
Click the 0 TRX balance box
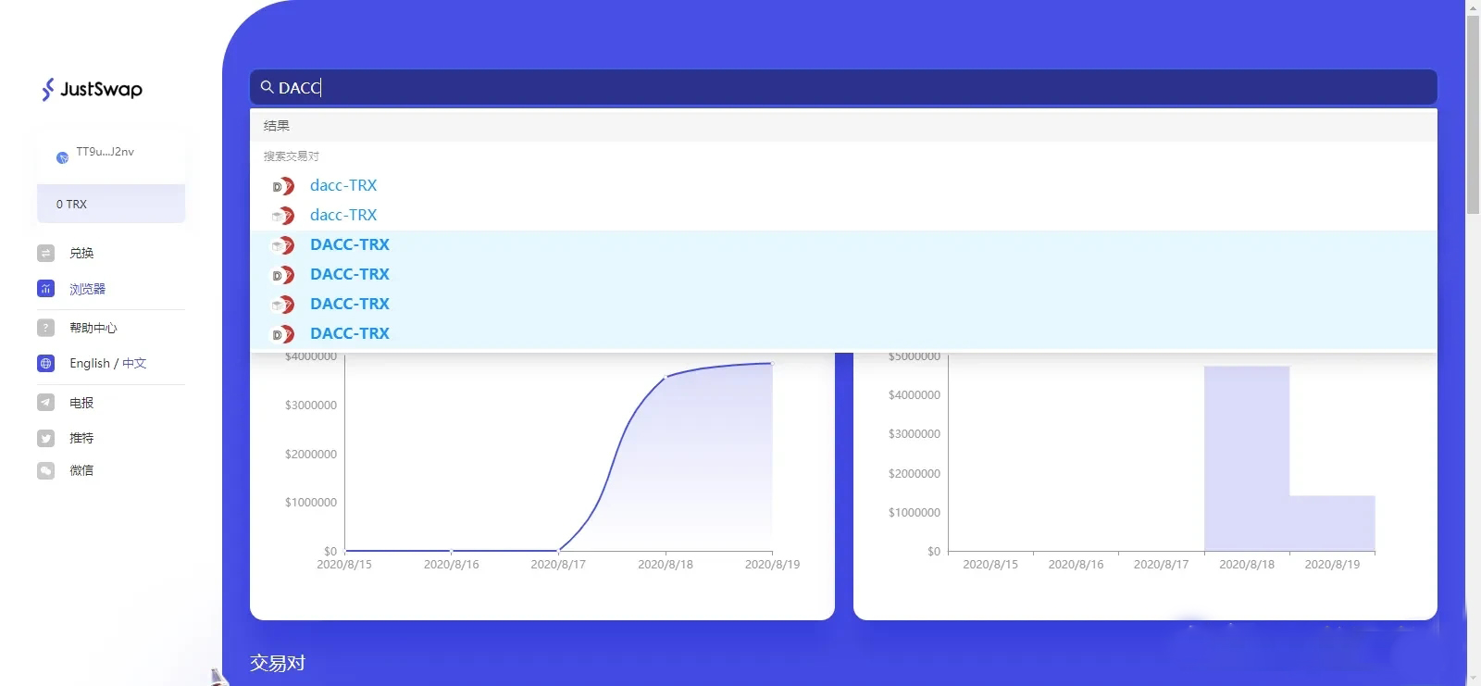111,204
